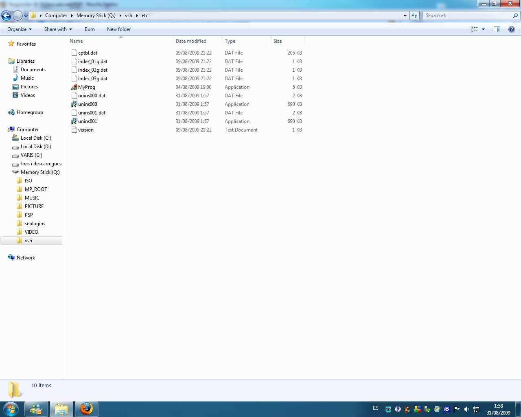Select the unins001 application icon

click(74, 121)
